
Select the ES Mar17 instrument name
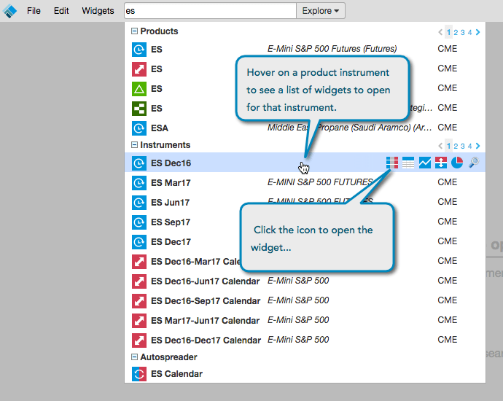(171, 183)
